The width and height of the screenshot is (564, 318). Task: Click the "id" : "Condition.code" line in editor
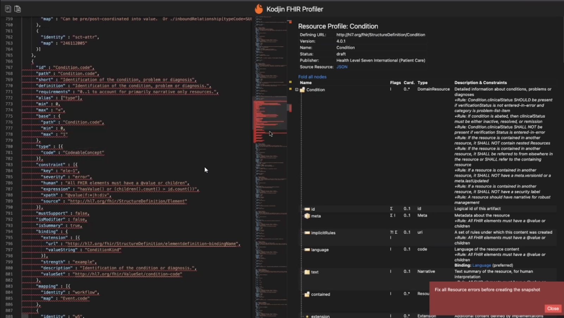[x=65, y=67]
